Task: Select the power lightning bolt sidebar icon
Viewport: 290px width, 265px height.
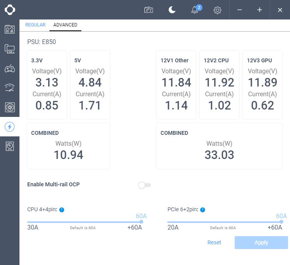Action: coord(10,127)
